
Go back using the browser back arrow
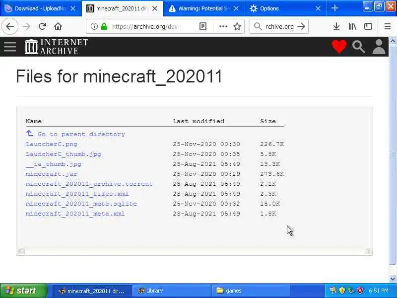(x=10, y=26)
